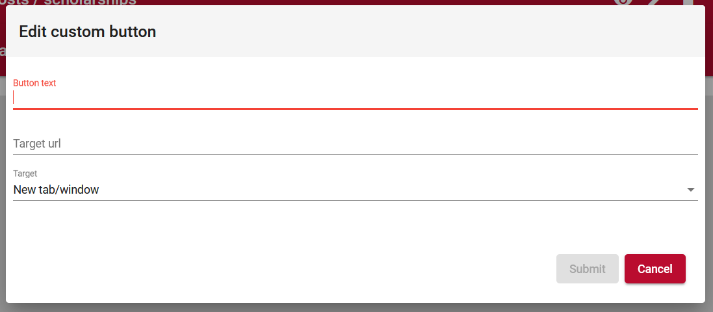Click the red Button text label
The height and width of the screenshot is (312, 713).
[x=34, y=83]
